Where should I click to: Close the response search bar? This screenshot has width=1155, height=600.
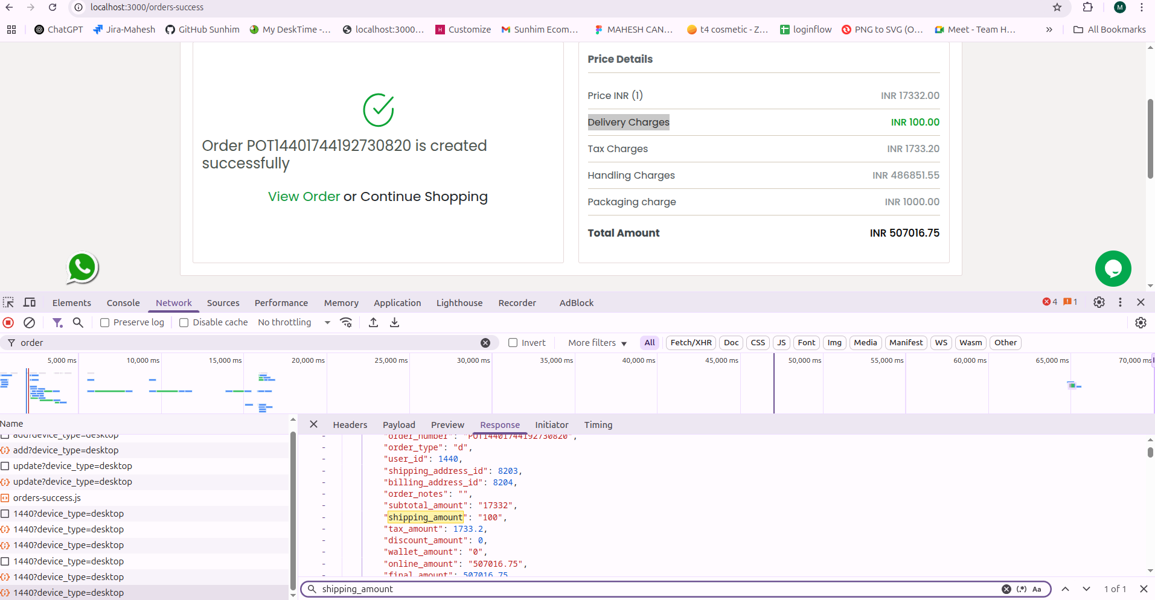(1144, 589)
